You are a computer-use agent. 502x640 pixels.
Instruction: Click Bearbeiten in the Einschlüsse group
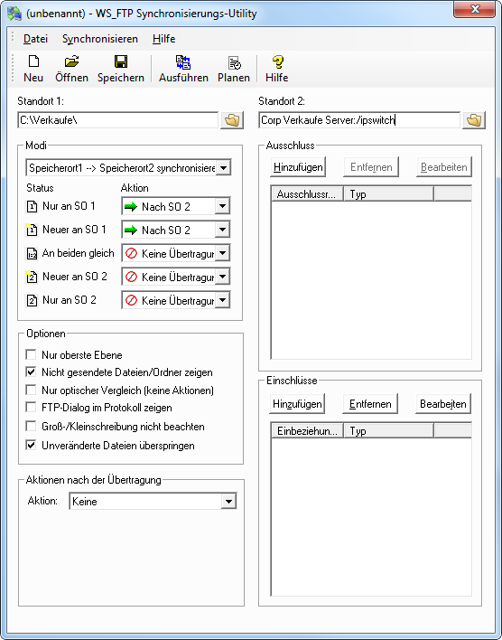pos(443,404)
